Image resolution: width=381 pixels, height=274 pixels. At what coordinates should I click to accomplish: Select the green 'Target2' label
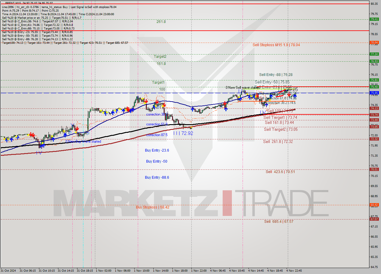(160, 56)
